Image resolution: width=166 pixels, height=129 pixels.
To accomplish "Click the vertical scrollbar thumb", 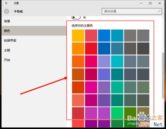I will pos(163,76).
